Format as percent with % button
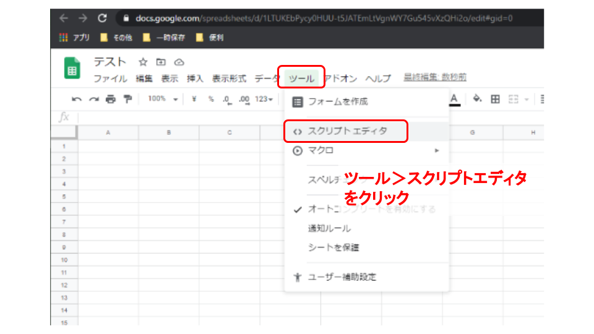Screen dimensions: 594x334 (211, 99)
